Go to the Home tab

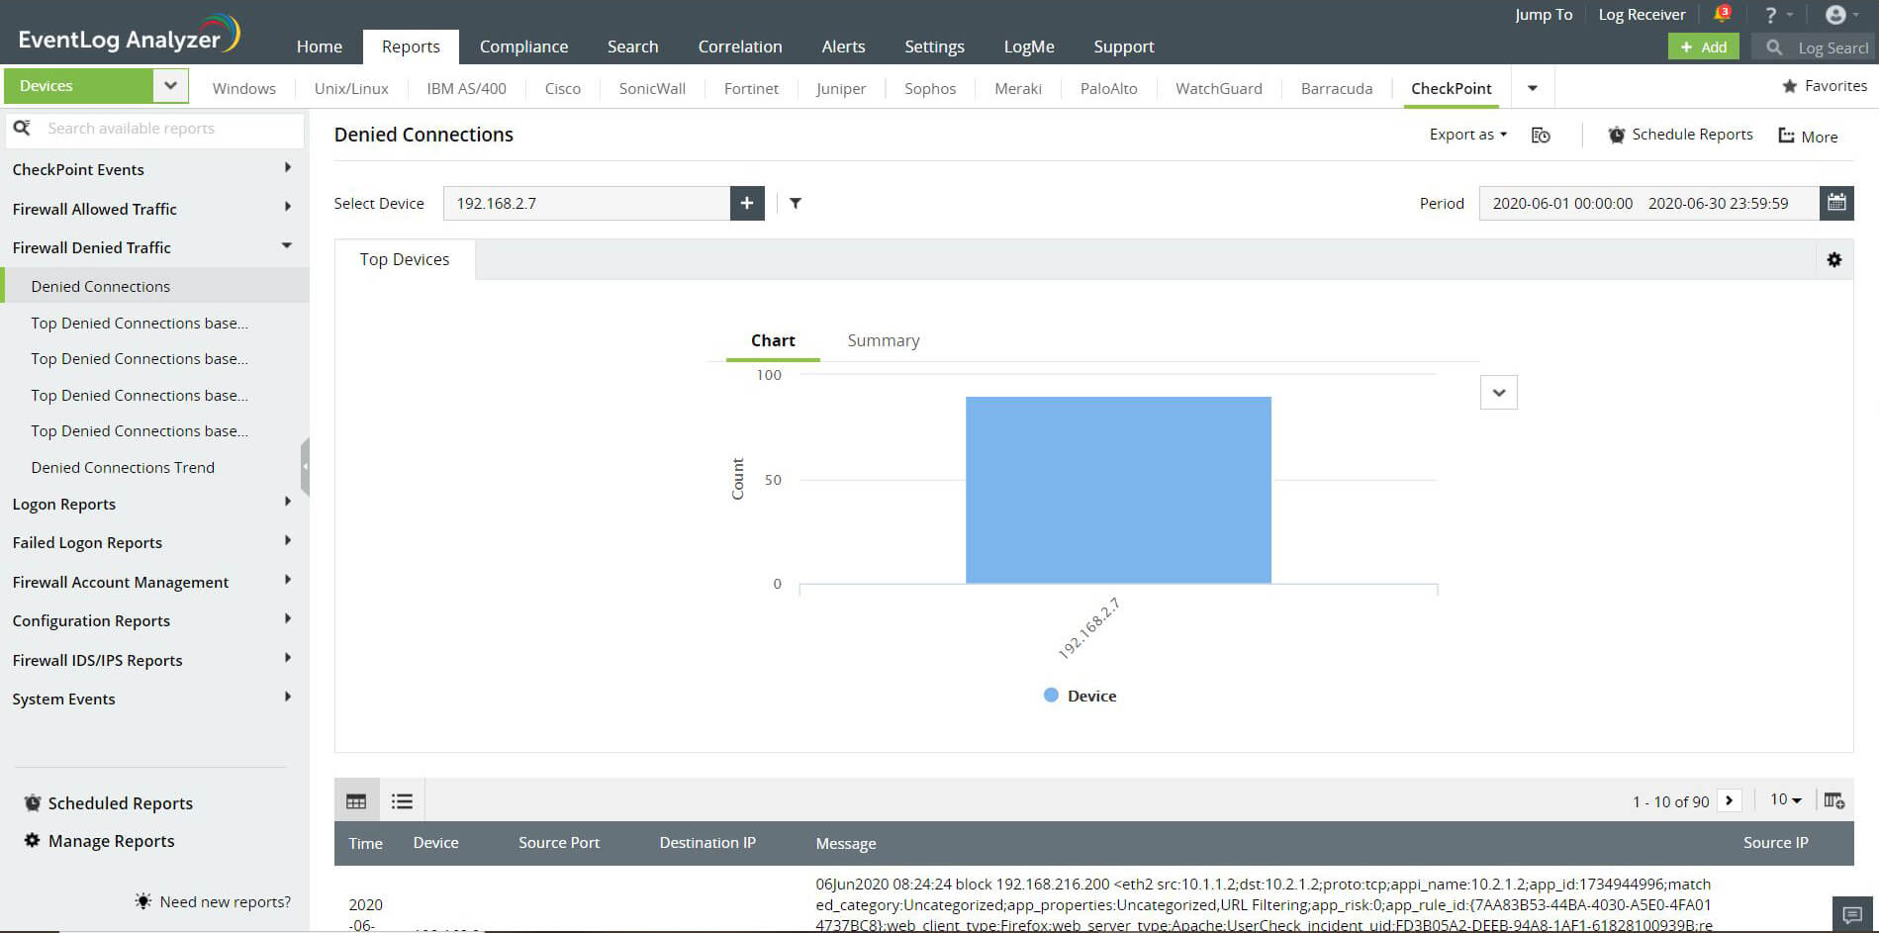tap(320, 47)
